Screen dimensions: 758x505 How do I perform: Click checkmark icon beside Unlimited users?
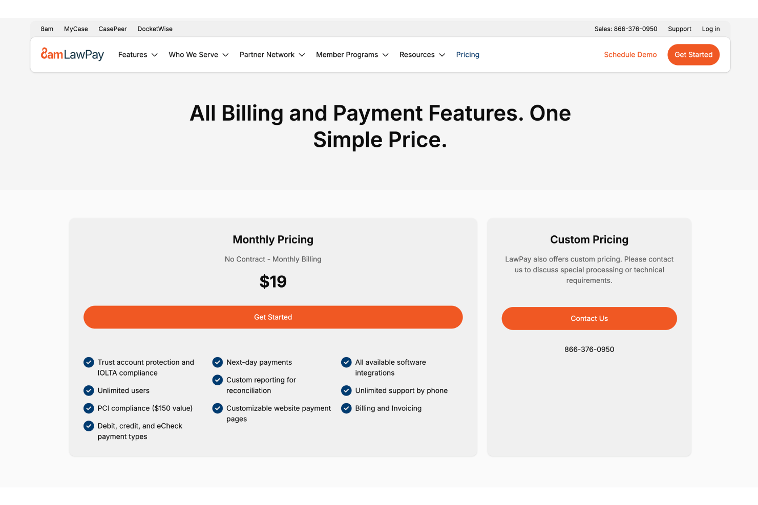(89, 390)
